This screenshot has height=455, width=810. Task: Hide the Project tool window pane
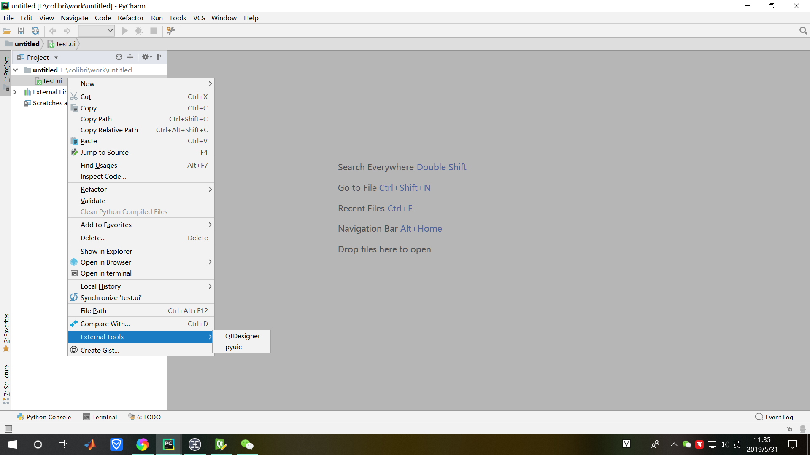click(160, 57)
